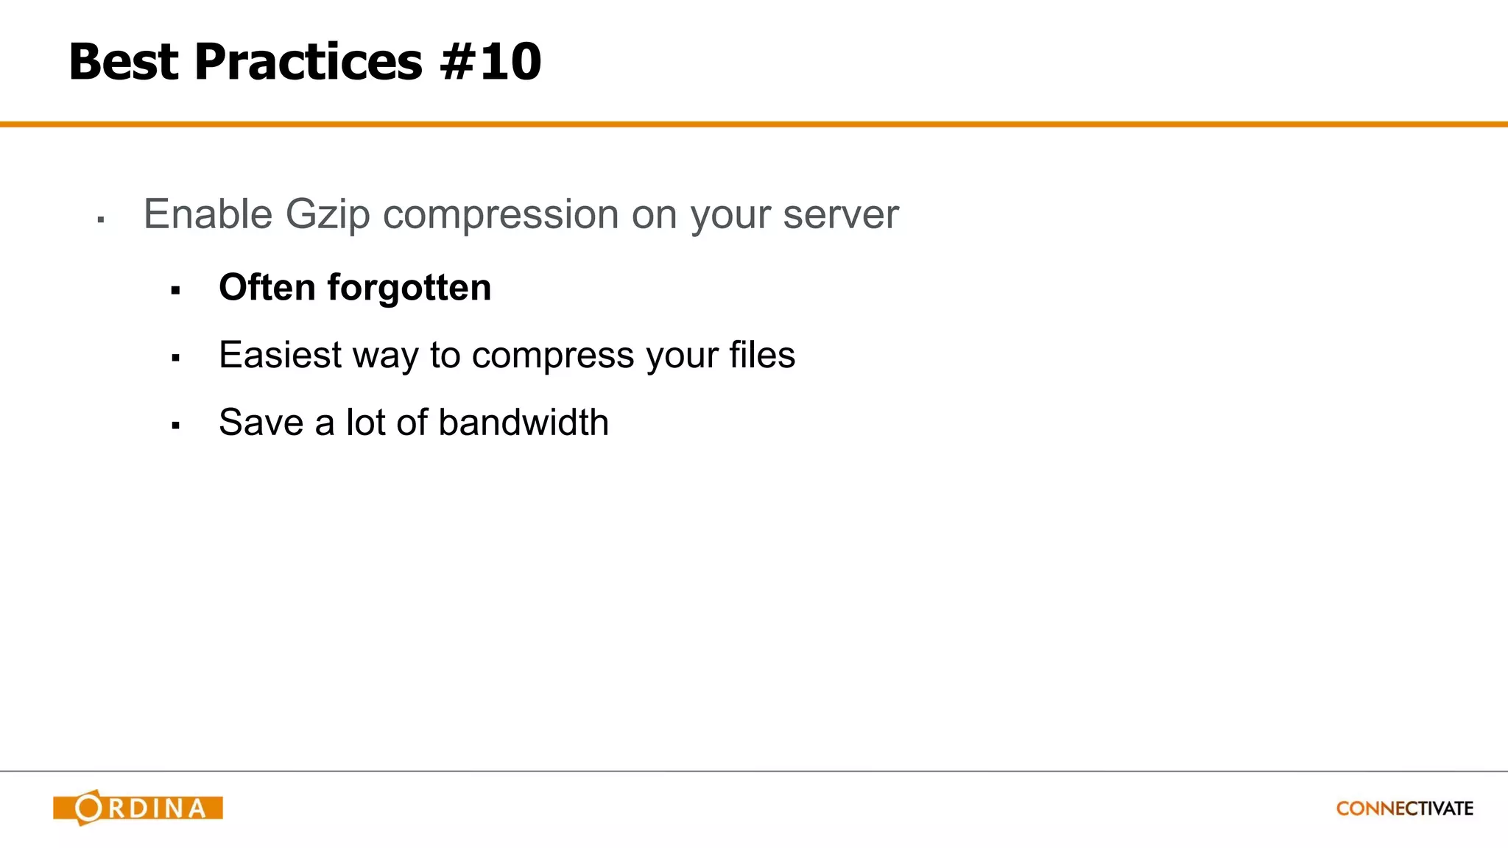1508x848 pixels.
Task: Click the Easiest way to compress line
Action: click(507, 356)
